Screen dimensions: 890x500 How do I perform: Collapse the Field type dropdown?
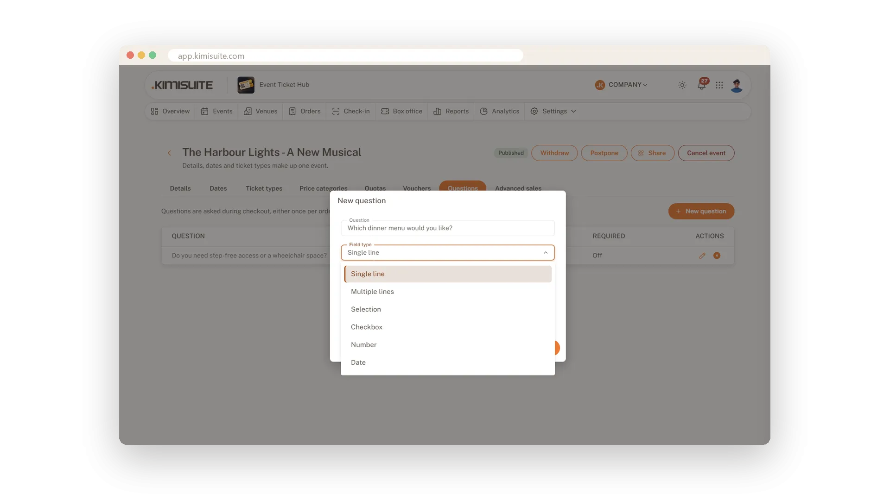(x=546, y=253)
